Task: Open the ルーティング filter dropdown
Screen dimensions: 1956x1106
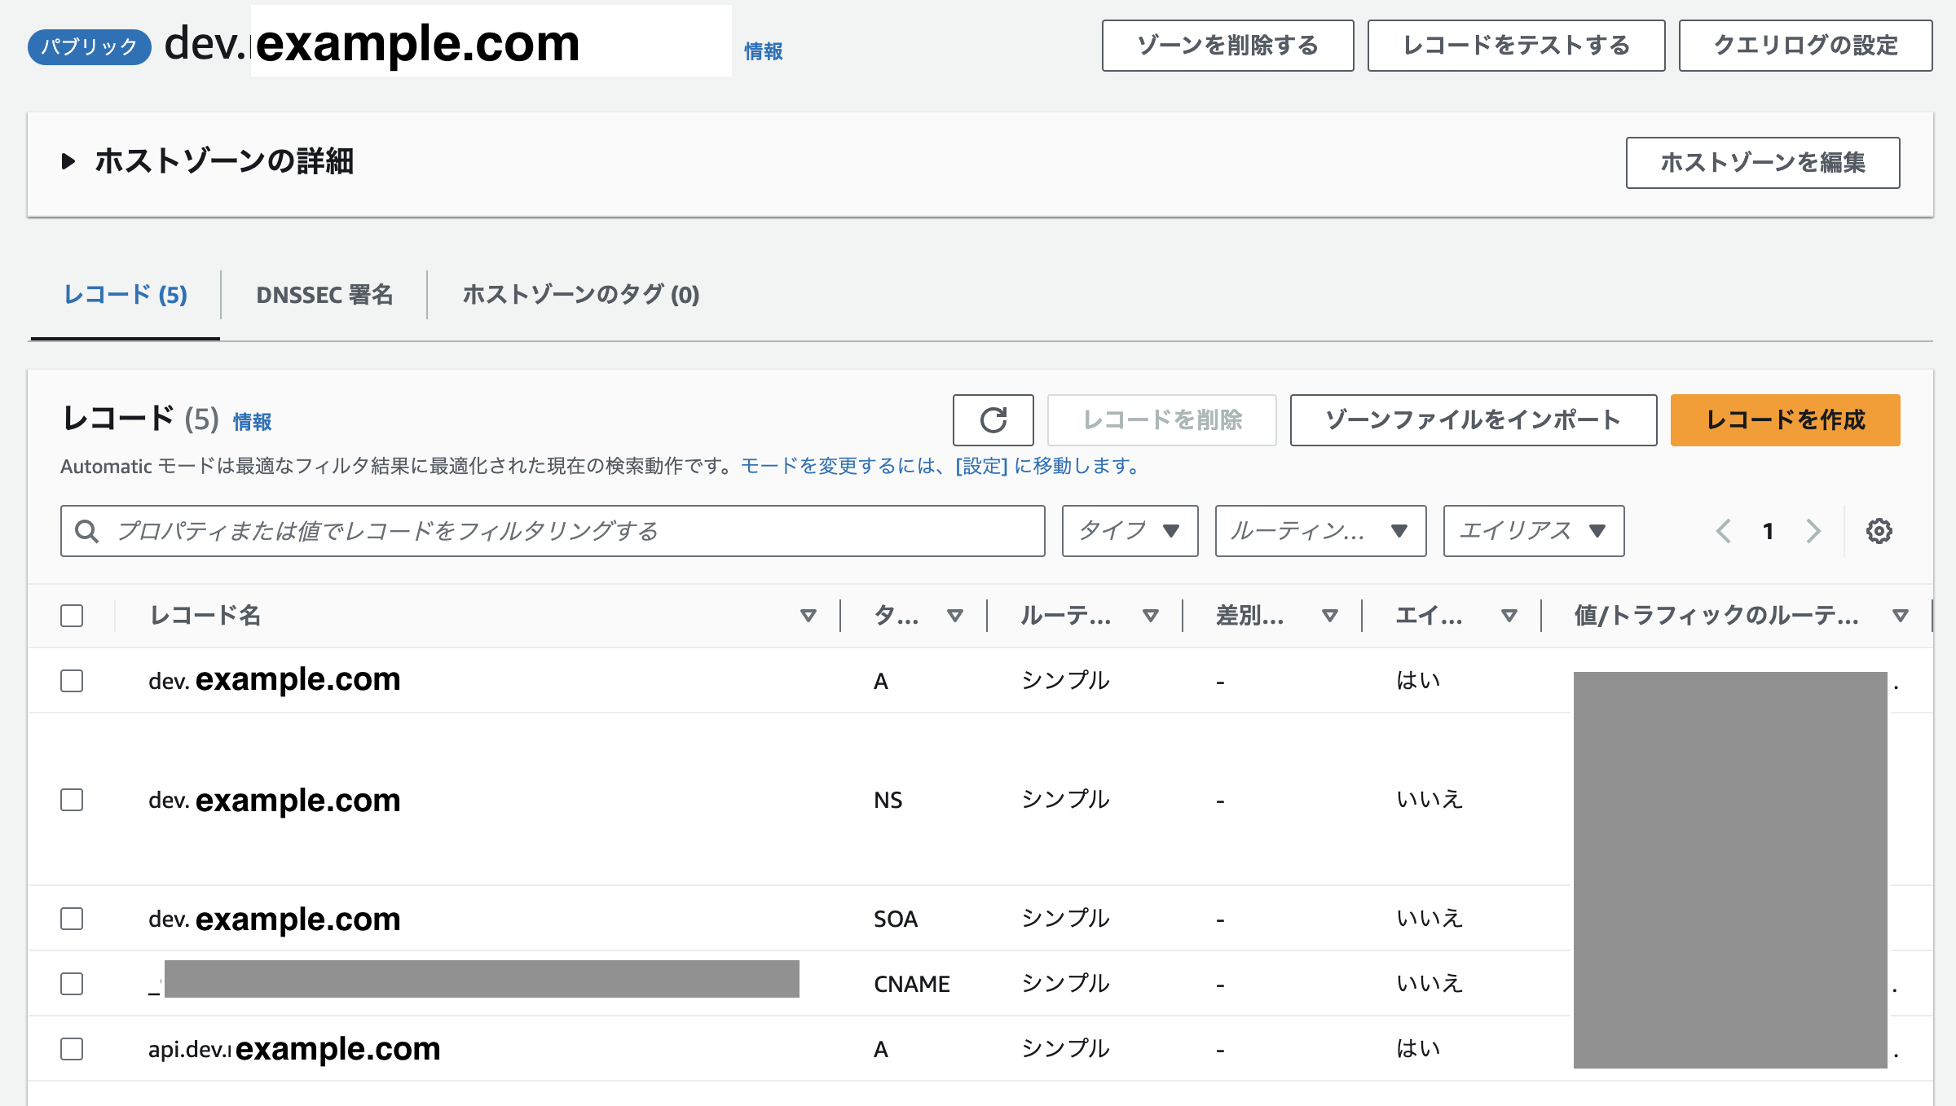Action: tap(1319, 530)
